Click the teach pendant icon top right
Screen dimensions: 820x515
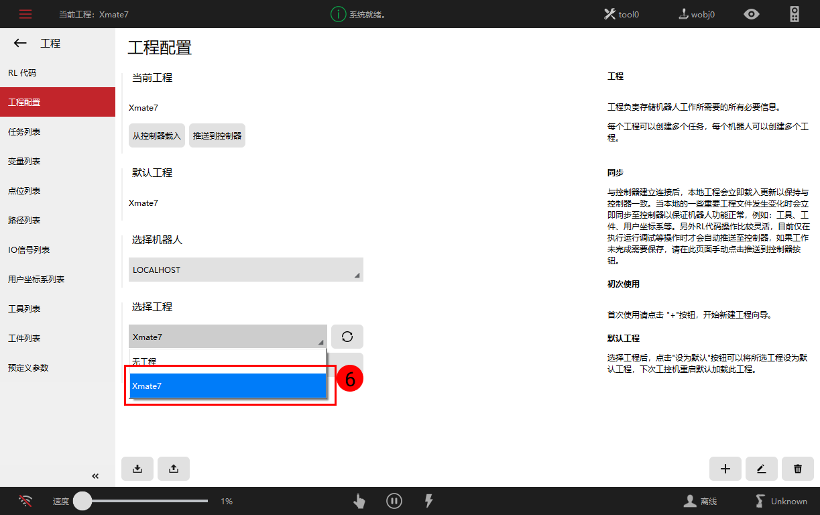pos(794,13)
